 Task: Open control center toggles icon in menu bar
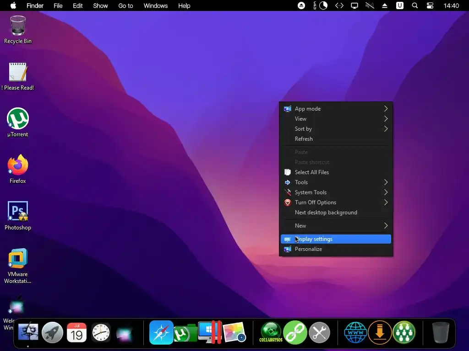tap(430, 5)
